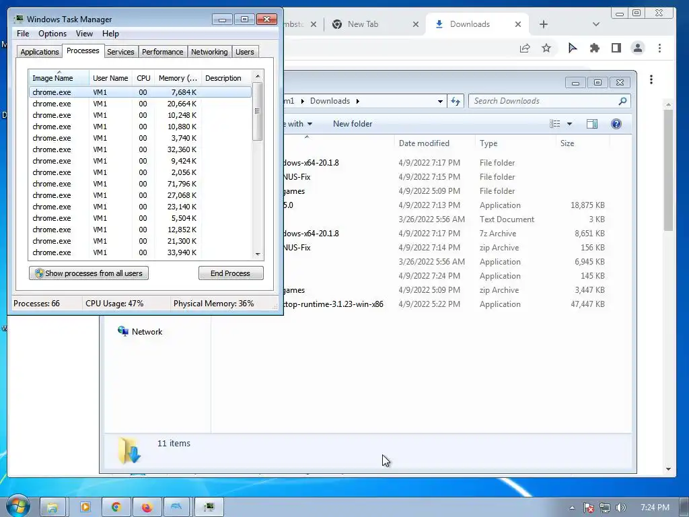Switch to Task Manager taskbar icon
This screenshot has height=517, width=689.
(209, 508)
